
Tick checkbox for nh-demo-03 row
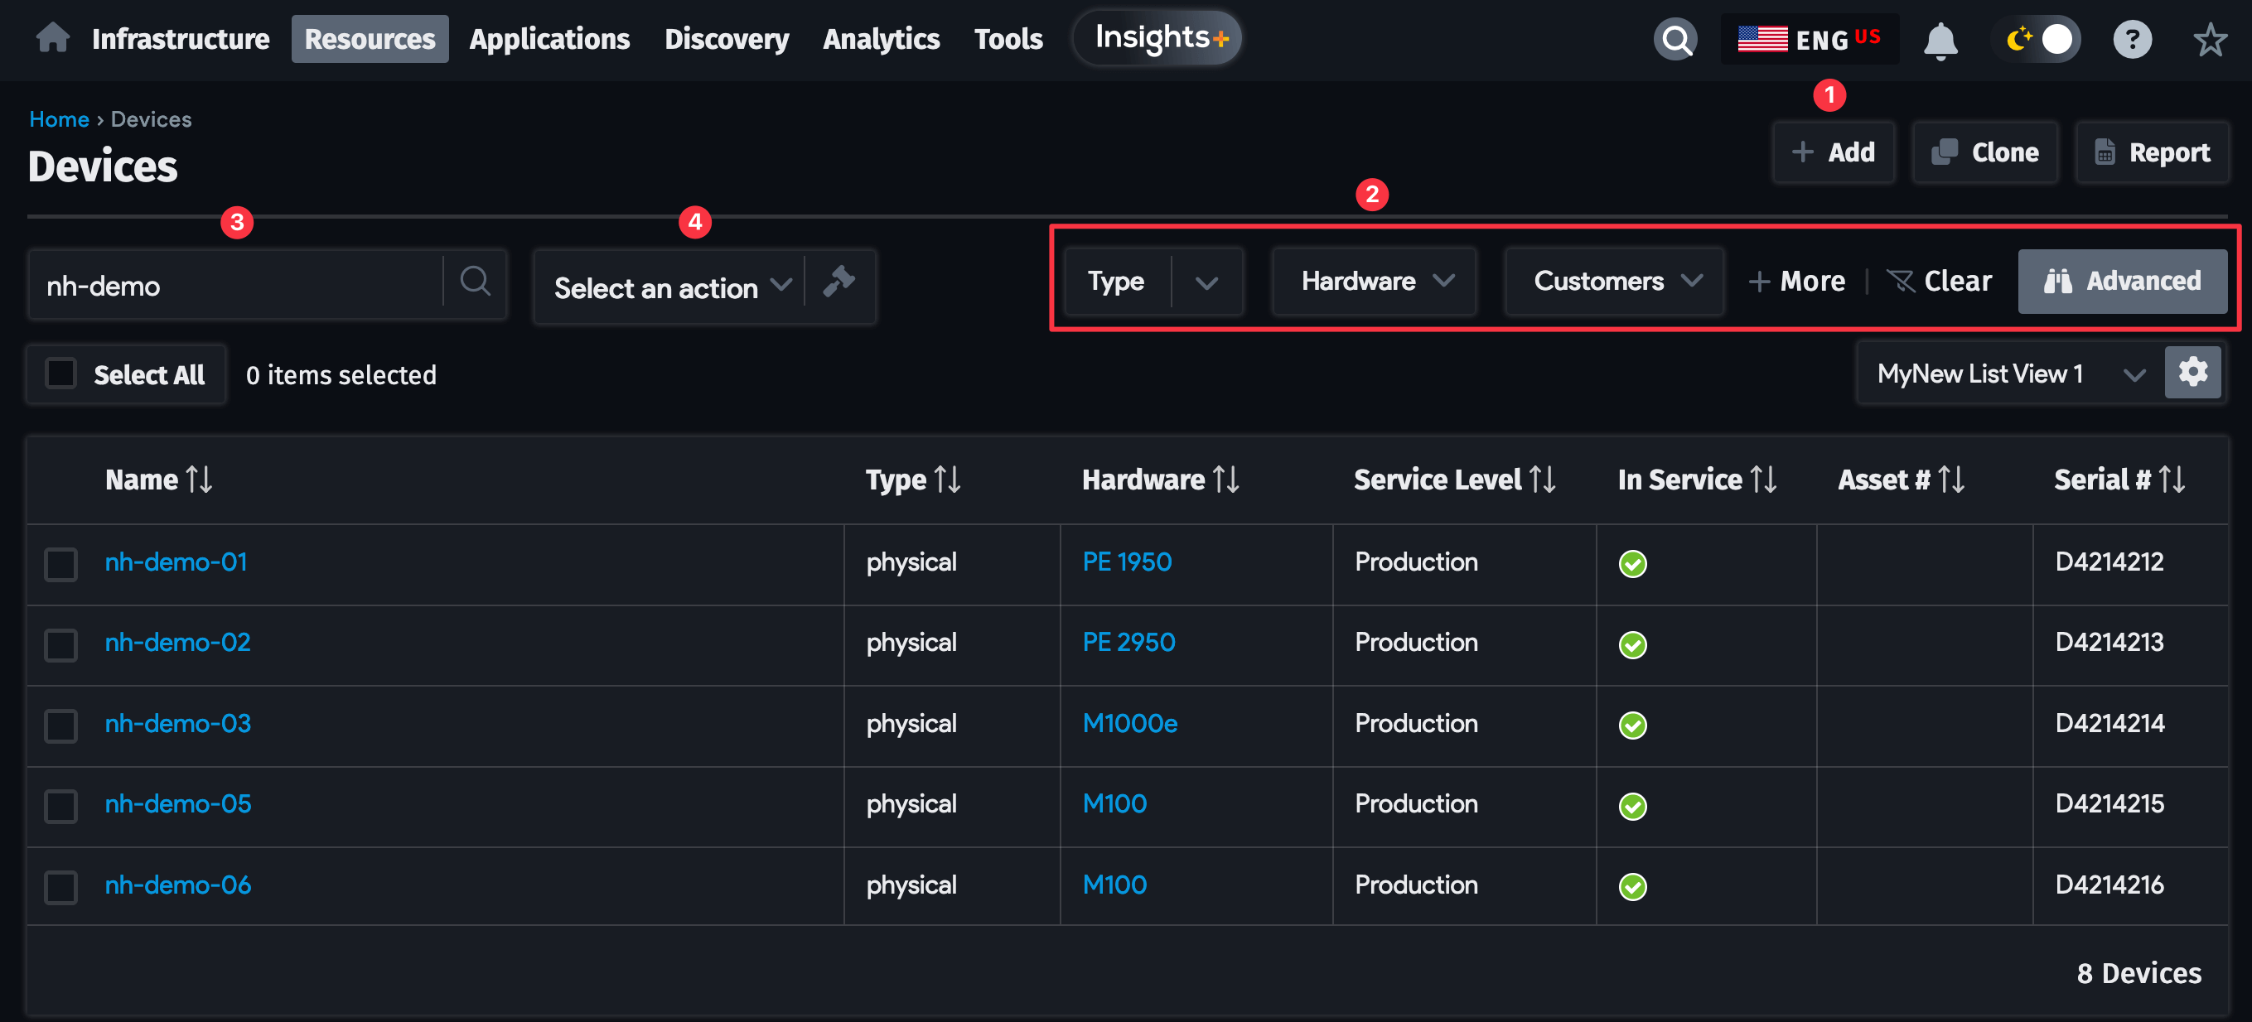click(61, 724)
